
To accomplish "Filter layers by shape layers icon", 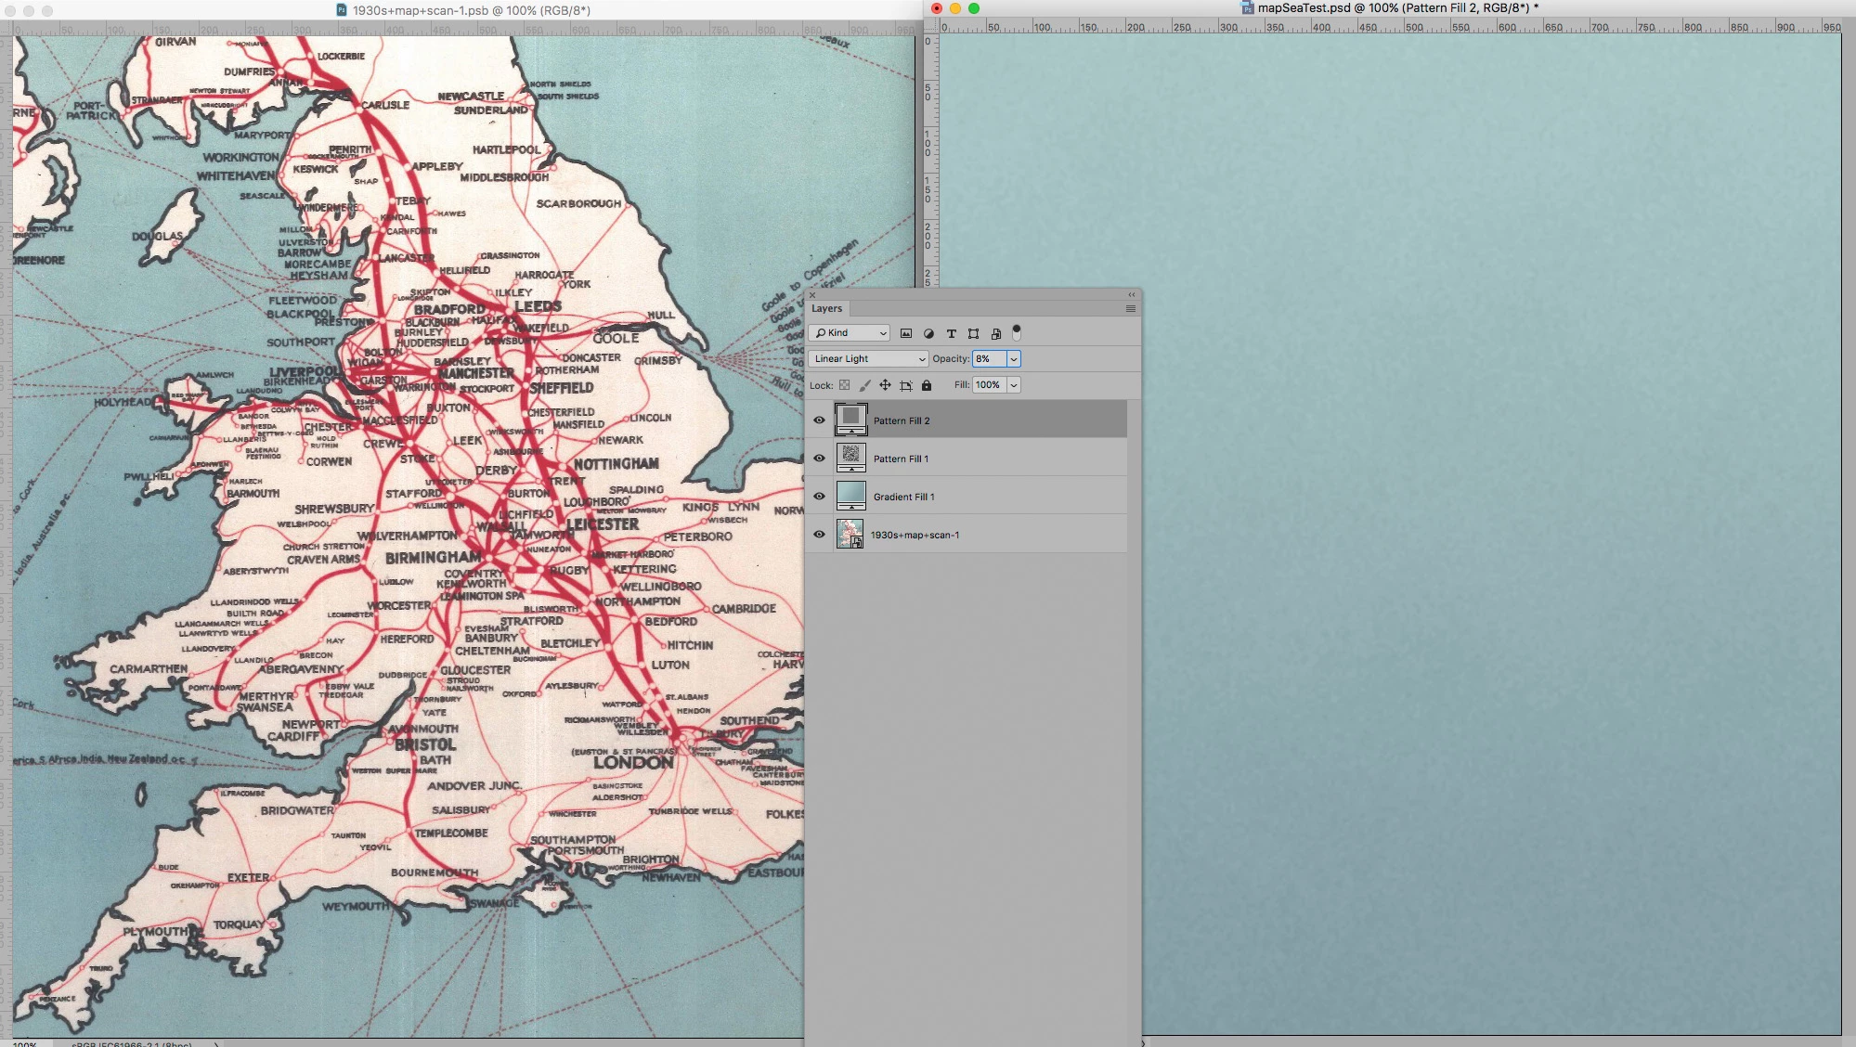I will (x=973, y=333).
